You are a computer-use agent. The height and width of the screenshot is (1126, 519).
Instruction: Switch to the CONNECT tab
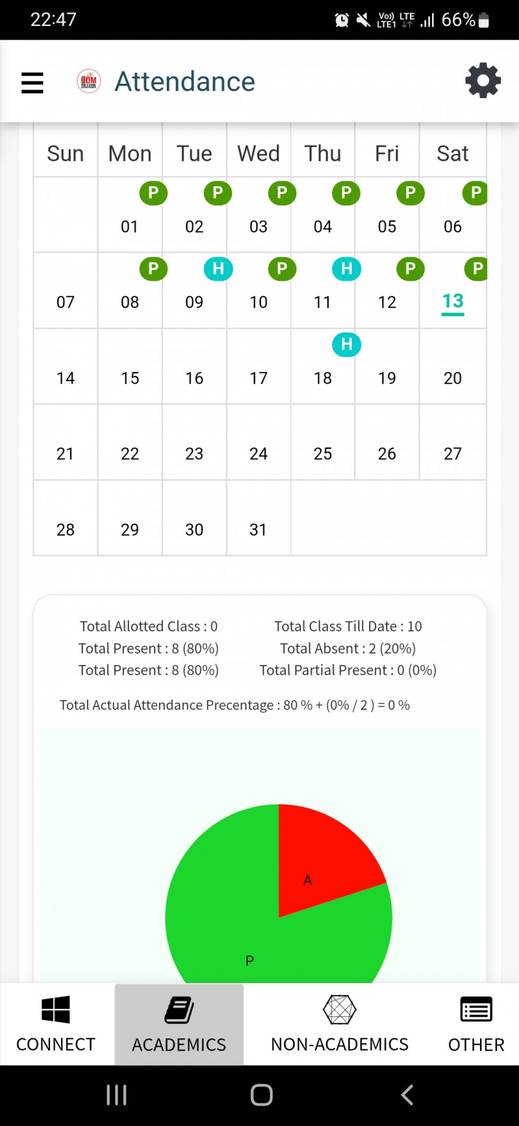point(56,1024)
